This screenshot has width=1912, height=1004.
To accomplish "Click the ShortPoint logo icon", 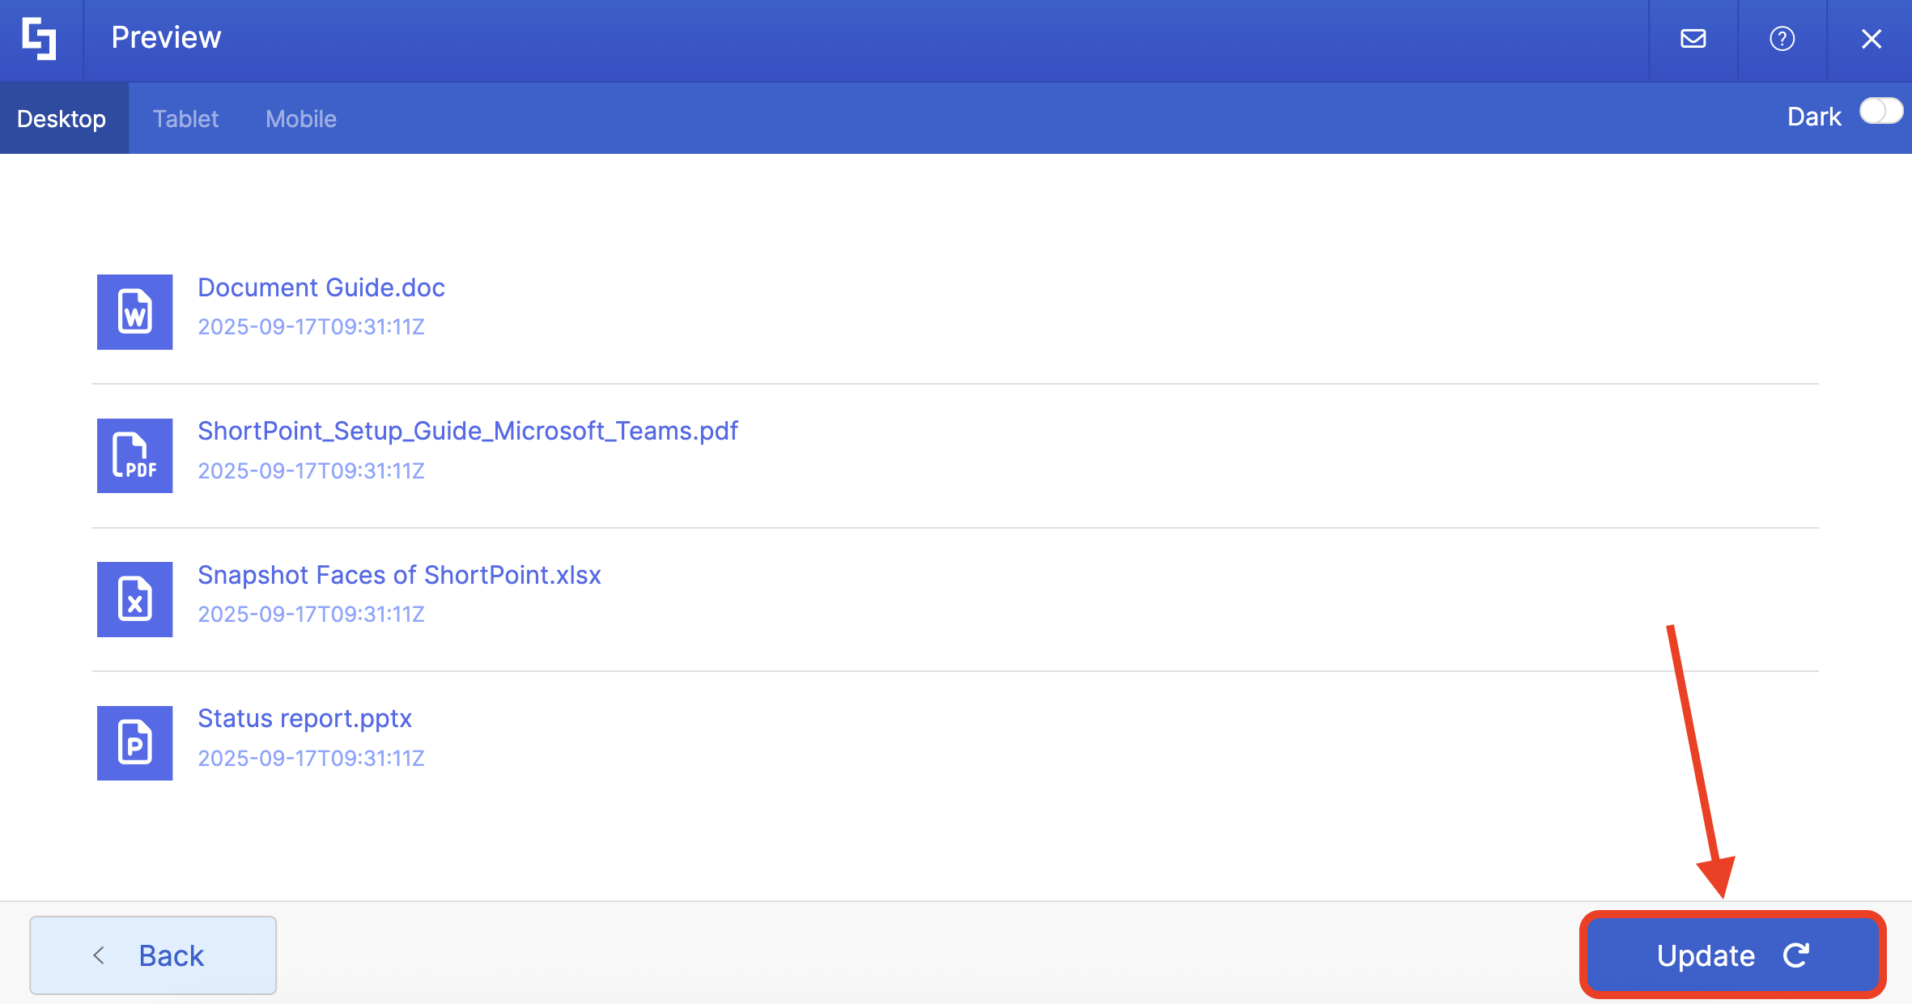I will click(40, 39).
